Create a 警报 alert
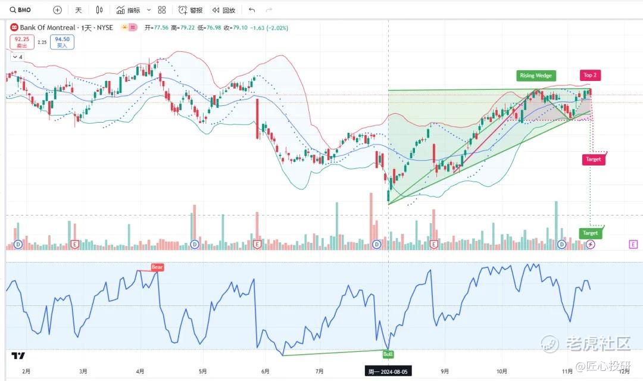This screenshot has width=643, height=381. pos(191,10)
